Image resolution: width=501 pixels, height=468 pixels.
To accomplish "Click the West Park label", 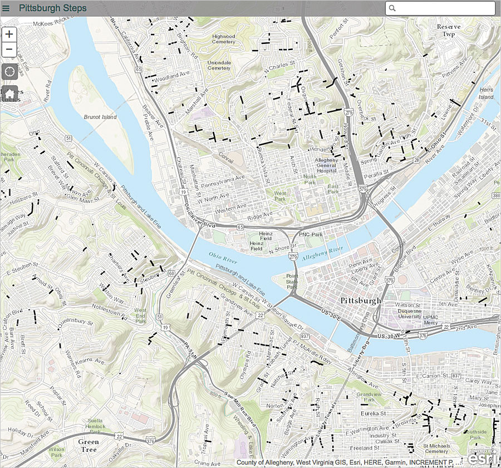I will click(280, 196).
